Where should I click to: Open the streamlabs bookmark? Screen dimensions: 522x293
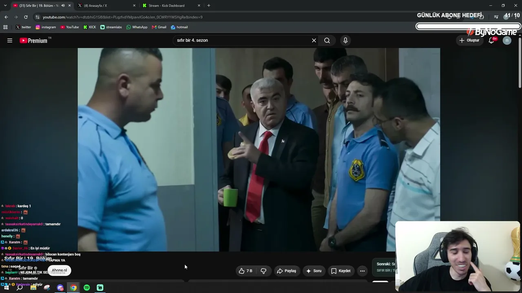point(111,27)
